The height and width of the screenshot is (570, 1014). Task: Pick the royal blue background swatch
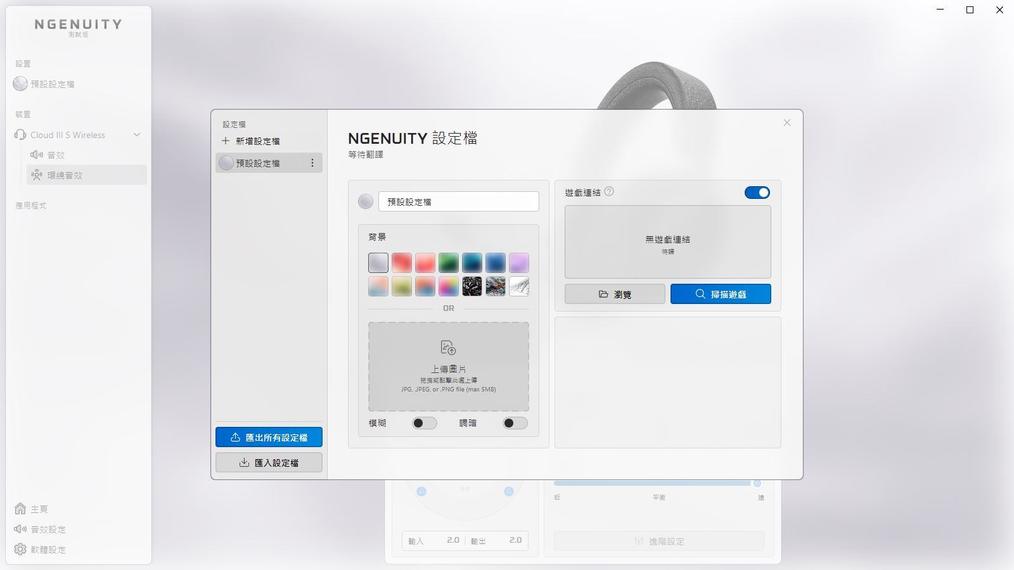pyautogui.click(x=496, y=262)
